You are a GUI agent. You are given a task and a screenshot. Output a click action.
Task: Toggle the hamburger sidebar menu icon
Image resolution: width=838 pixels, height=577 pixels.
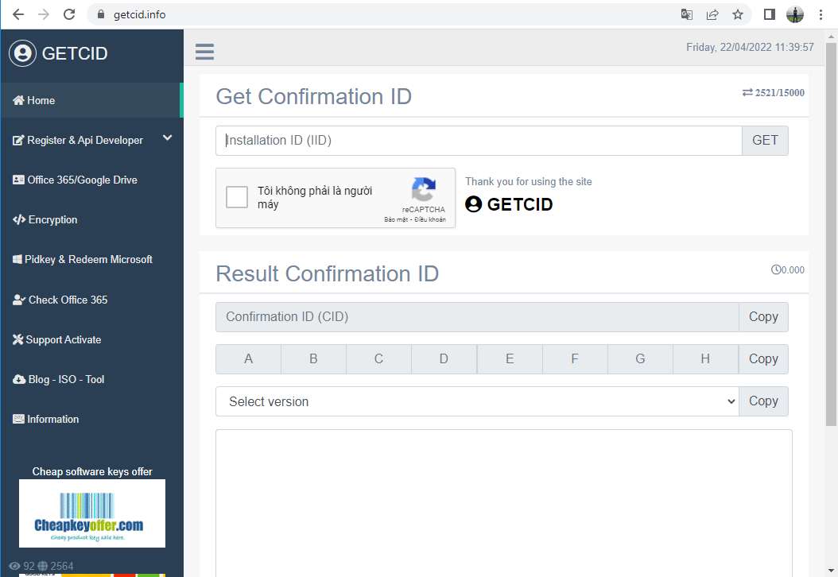coord(204,52)
